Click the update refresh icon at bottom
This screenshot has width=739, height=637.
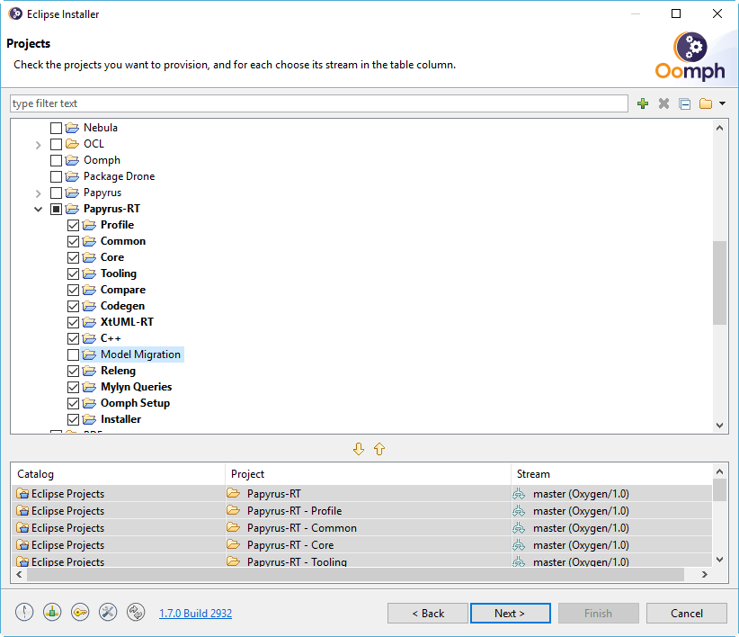coord(136,613)
